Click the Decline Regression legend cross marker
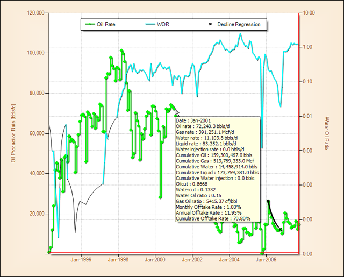 (x=209, y=24)
